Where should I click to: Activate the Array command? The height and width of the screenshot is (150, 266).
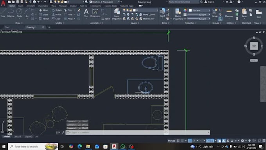coord(68,19)
